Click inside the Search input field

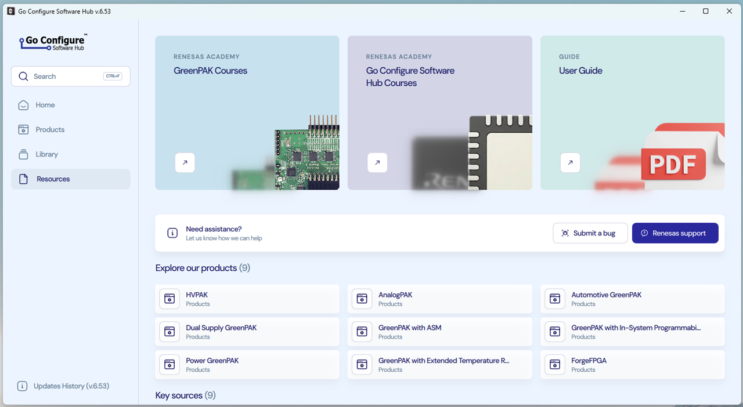click(71, 77)
